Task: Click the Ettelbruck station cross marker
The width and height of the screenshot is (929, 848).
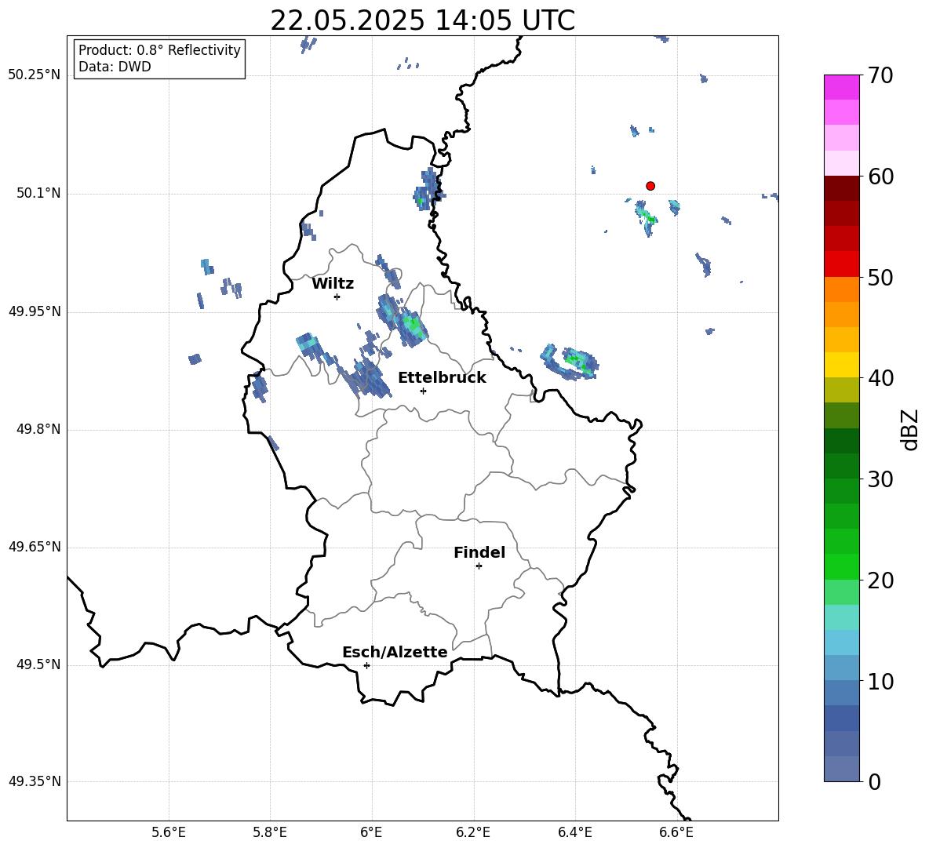Action: [423, 391]
